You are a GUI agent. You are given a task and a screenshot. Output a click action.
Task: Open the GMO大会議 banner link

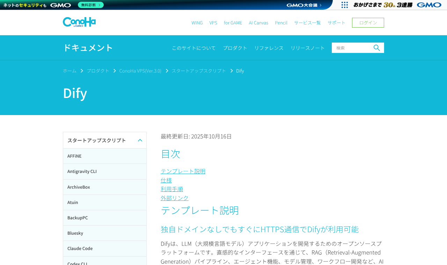304,5
